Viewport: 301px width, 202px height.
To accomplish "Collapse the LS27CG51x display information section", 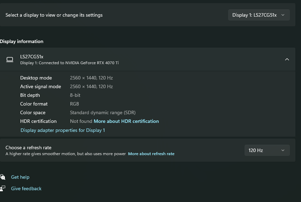I will pos(287,59).
